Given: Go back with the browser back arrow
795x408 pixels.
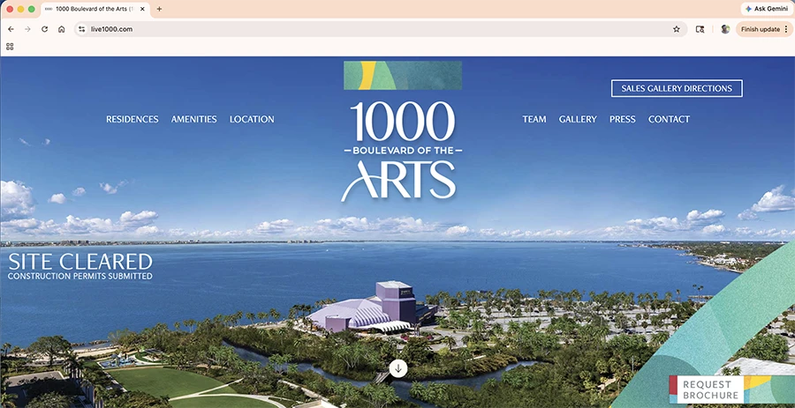Looking at the screenshot, I should [11, 29].
